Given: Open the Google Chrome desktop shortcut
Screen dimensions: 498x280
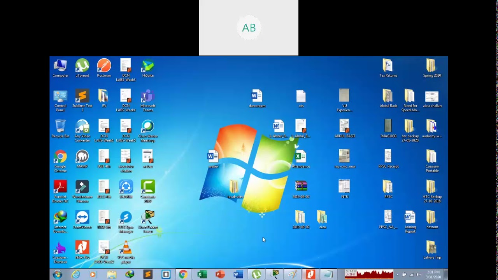Looking at the screenshot, I should tap(60, 161).
